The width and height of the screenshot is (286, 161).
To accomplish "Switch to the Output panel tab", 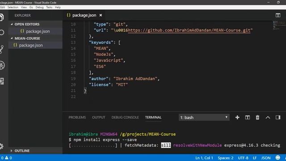I will pyautogui.click(x=99, y=117).
